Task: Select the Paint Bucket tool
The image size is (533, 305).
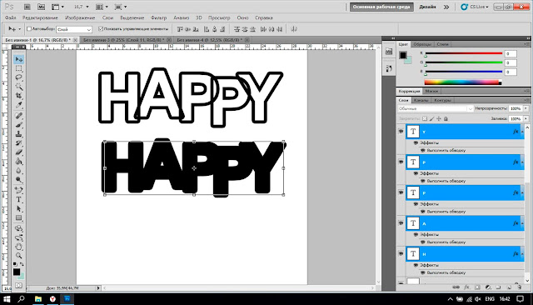Action: pyautogui.click(x=18, y=162)
